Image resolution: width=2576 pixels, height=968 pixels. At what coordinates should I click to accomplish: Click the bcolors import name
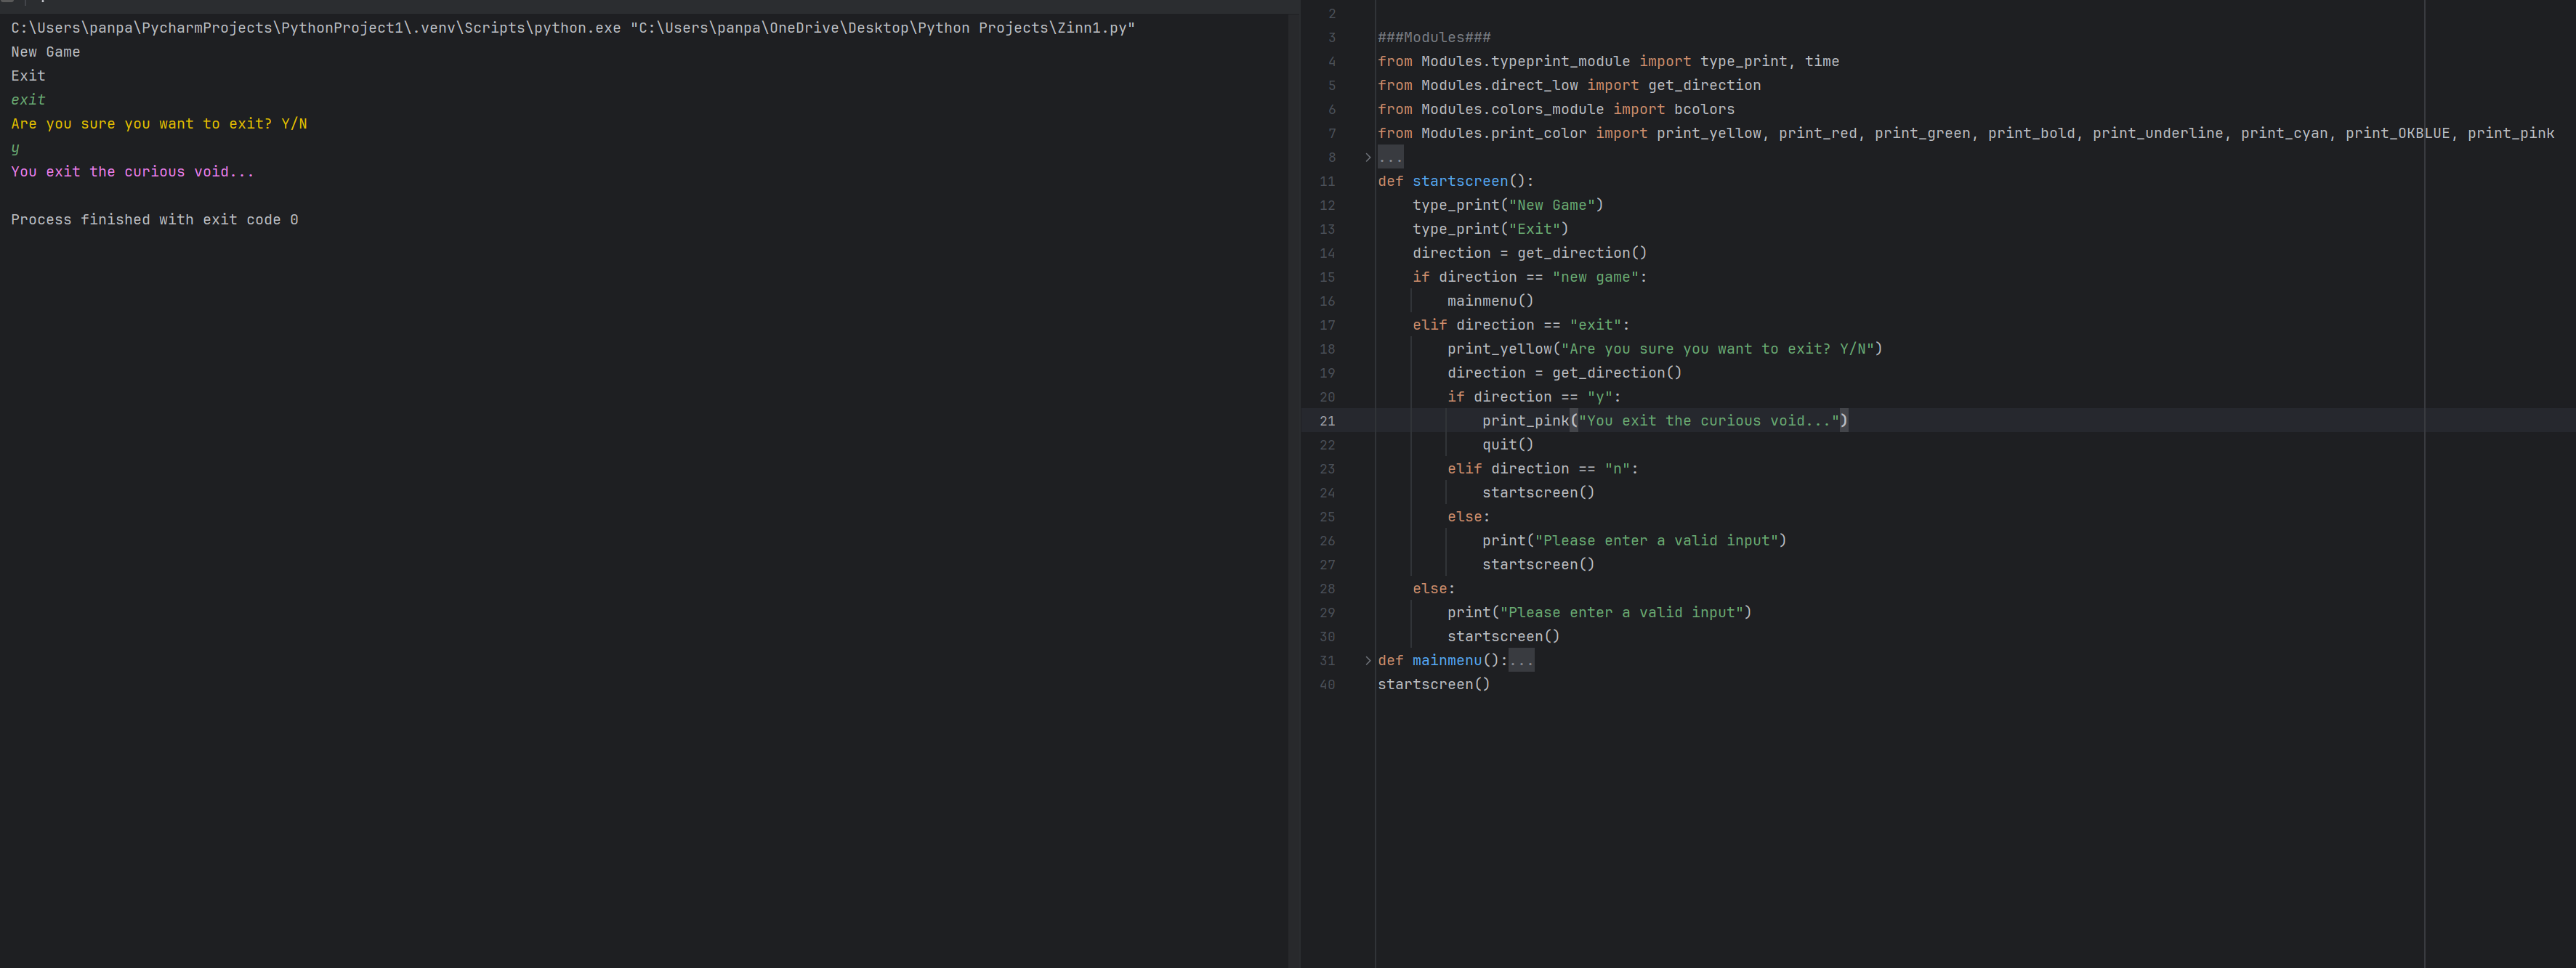tap(1704, 109)
